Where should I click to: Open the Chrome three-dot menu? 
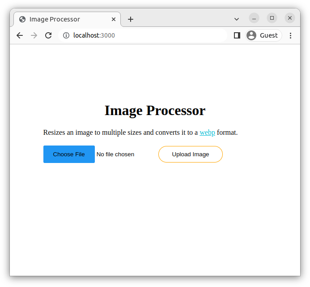(x=290, y=35)
